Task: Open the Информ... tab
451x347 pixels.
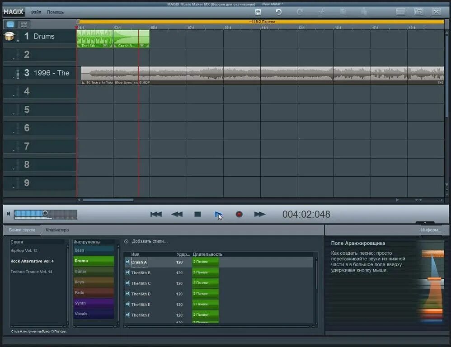Action: click(431, 230)
